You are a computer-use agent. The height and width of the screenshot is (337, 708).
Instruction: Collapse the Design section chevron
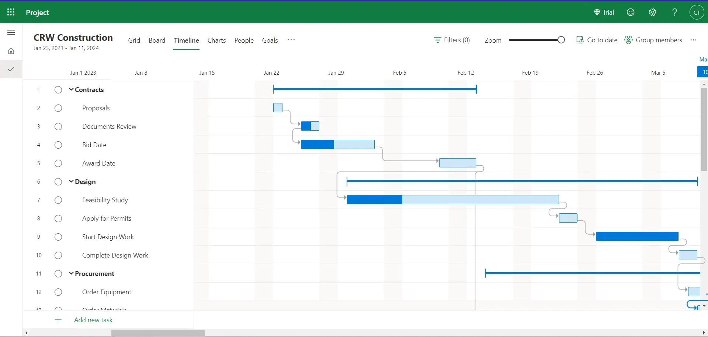point(70,181)
